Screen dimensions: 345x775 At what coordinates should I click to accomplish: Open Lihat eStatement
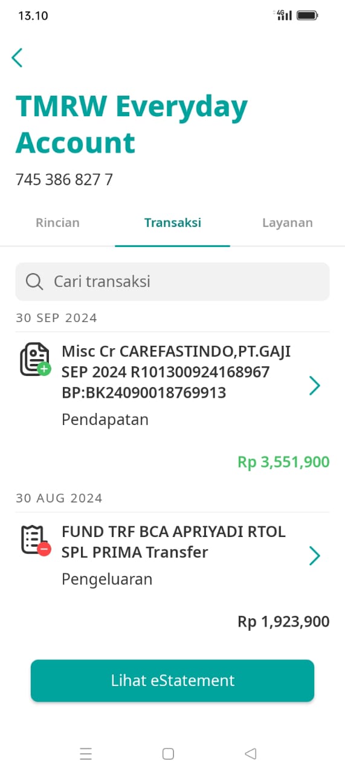pos(172,681)
